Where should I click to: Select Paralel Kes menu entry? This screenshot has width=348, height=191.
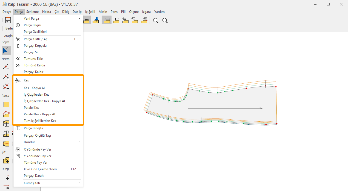32,108
